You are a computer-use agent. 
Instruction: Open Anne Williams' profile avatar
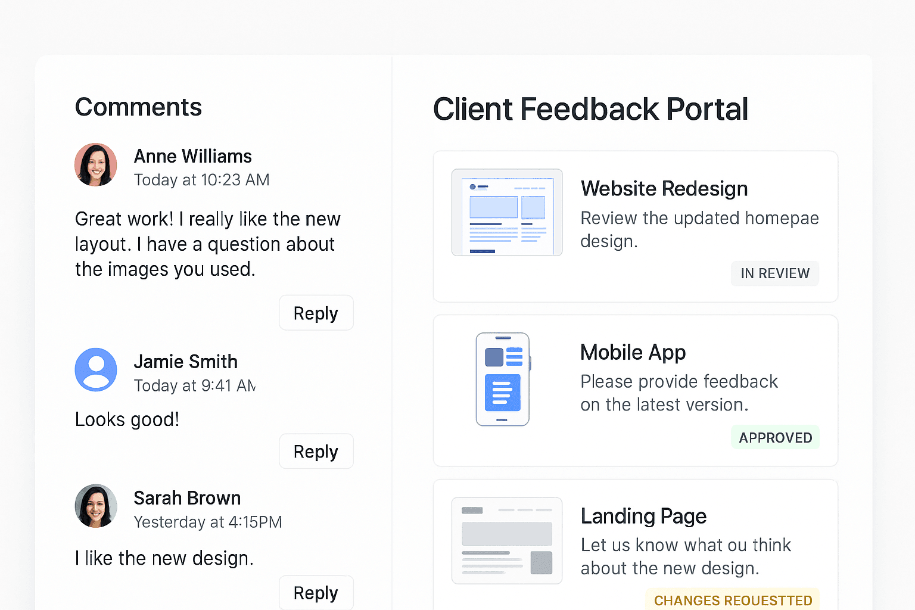[x=95, y=165]
